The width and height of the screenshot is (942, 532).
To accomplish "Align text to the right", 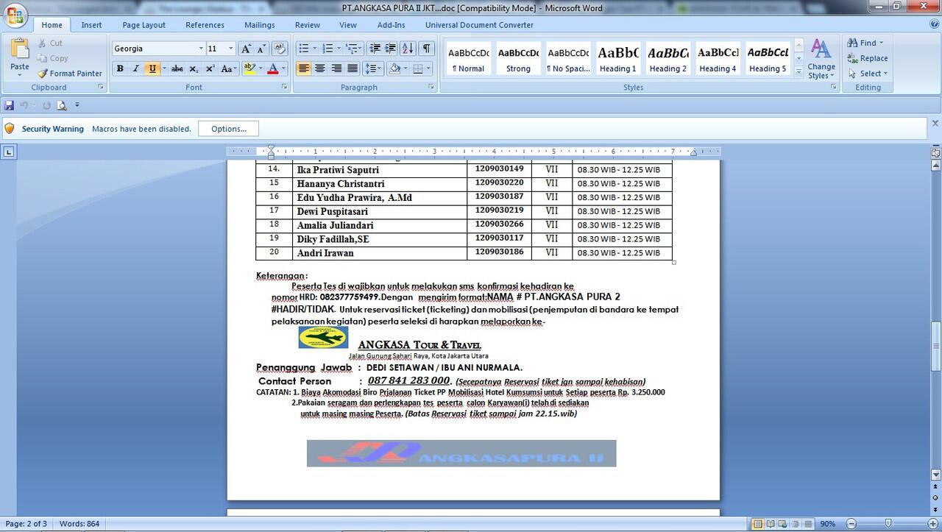I will [336, 68].
